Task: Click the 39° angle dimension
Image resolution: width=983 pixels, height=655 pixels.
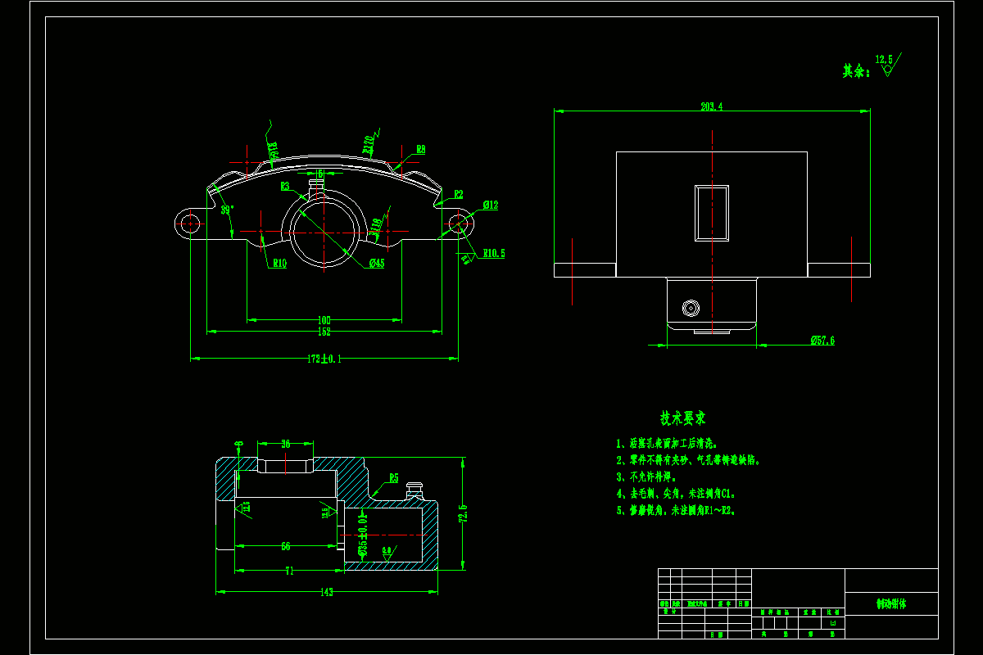Action: [228, 210]
